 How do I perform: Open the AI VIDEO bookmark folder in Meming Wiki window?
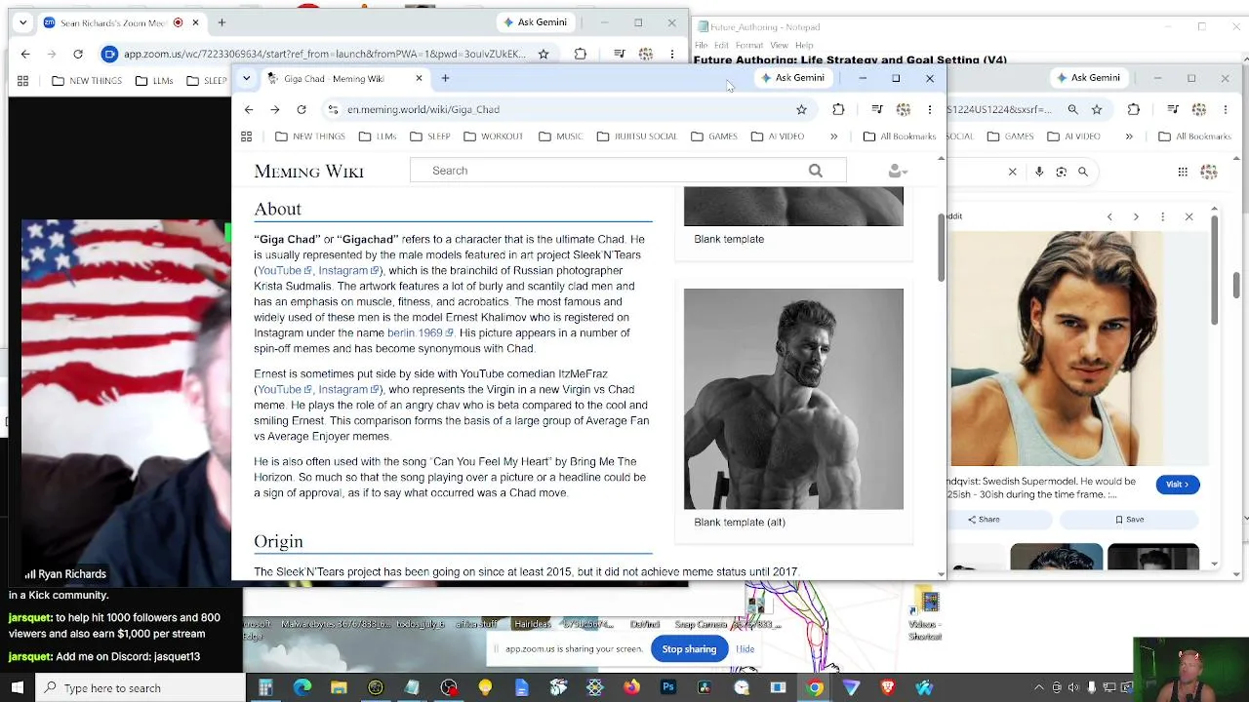(778, 136)
